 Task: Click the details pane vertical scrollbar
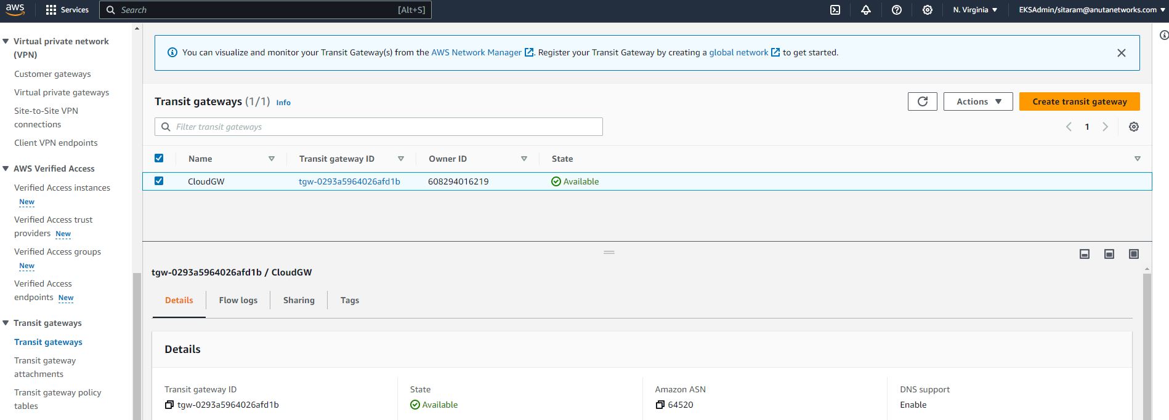1147,346
